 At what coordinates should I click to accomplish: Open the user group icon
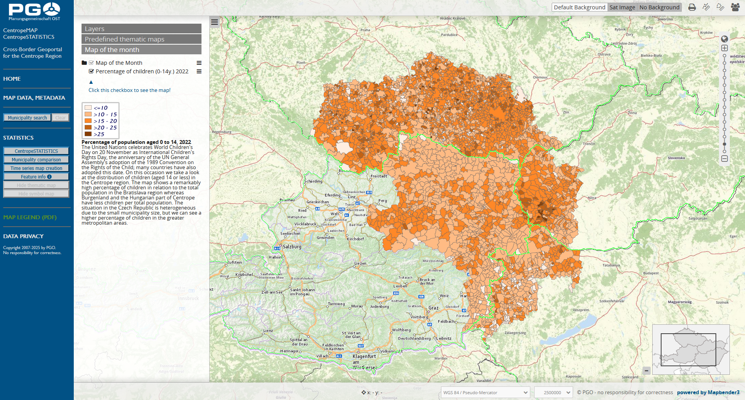coord(735,7)
